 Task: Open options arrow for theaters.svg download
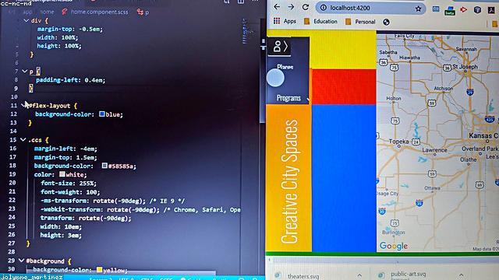(x=359, y=275)
